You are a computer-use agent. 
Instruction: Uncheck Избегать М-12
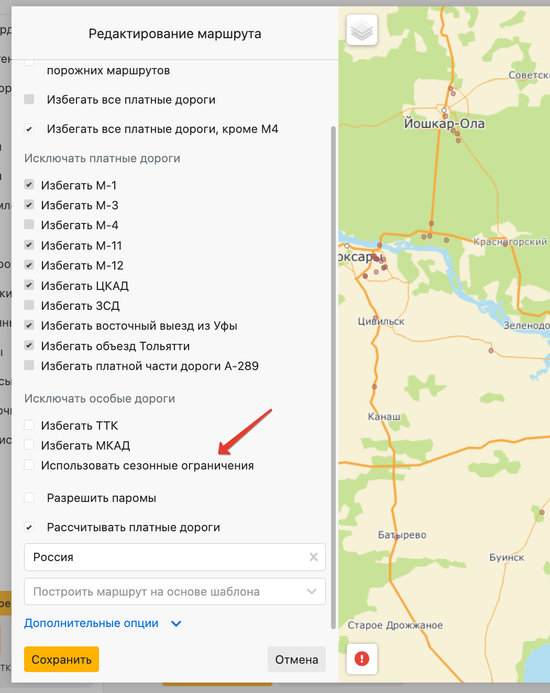(29, 265)
